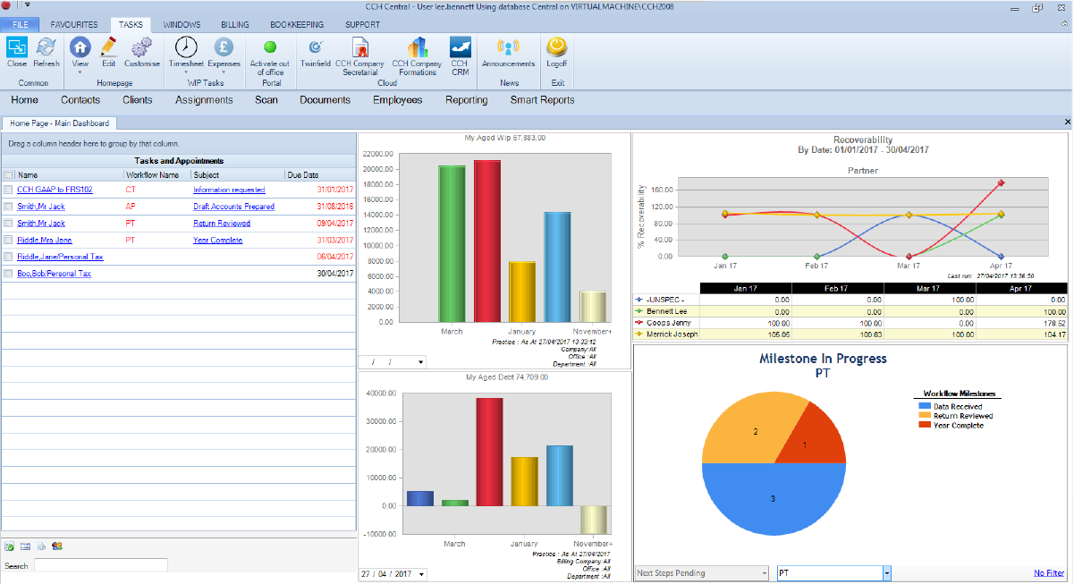Open the Return Reviewed subject link in task list
This screenshot has width=1074, height=584.
[222, 224]
